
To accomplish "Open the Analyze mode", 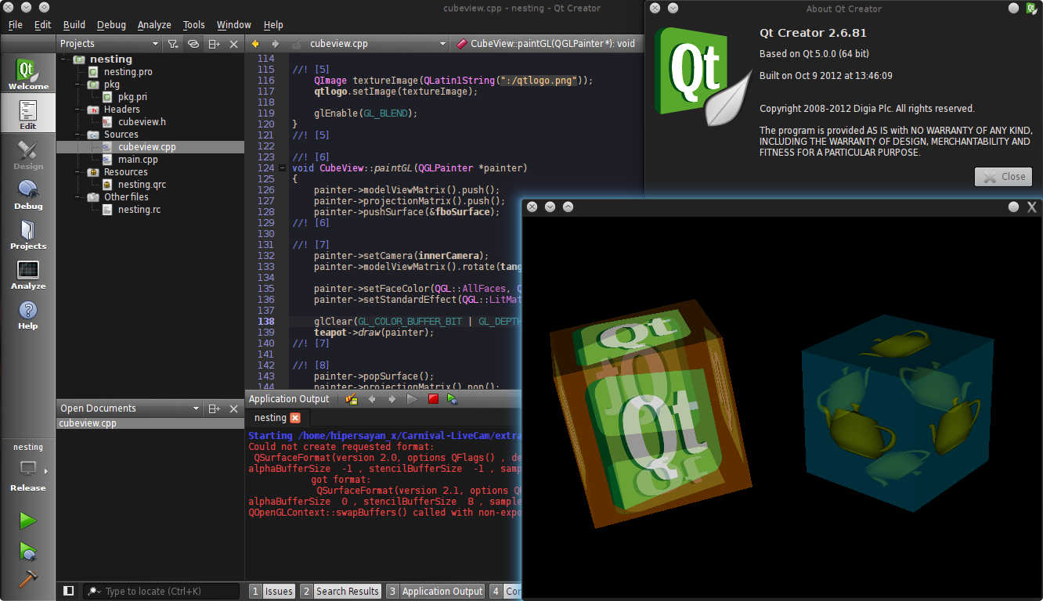I will tap(28, 275).
